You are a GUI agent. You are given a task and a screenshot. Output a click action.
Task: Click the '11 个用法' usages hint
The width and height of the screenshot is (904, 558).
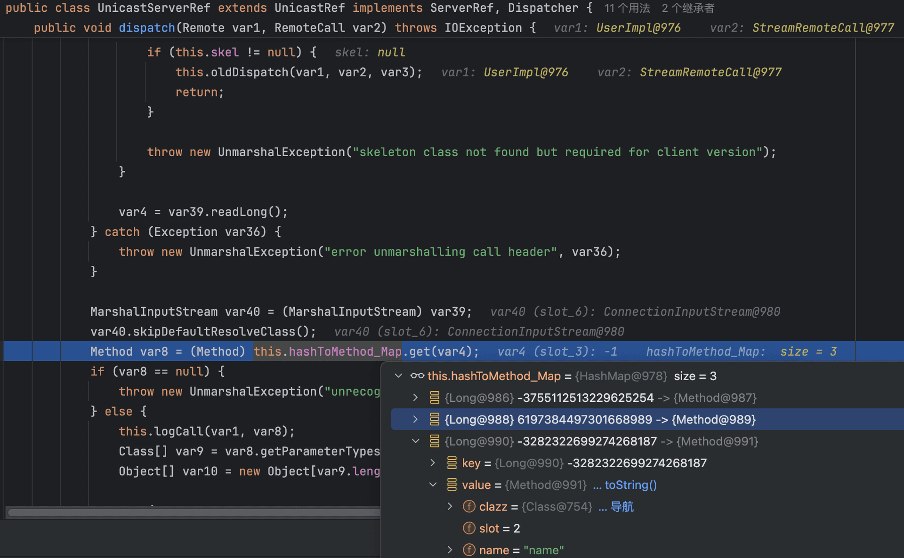pos(627,8)
